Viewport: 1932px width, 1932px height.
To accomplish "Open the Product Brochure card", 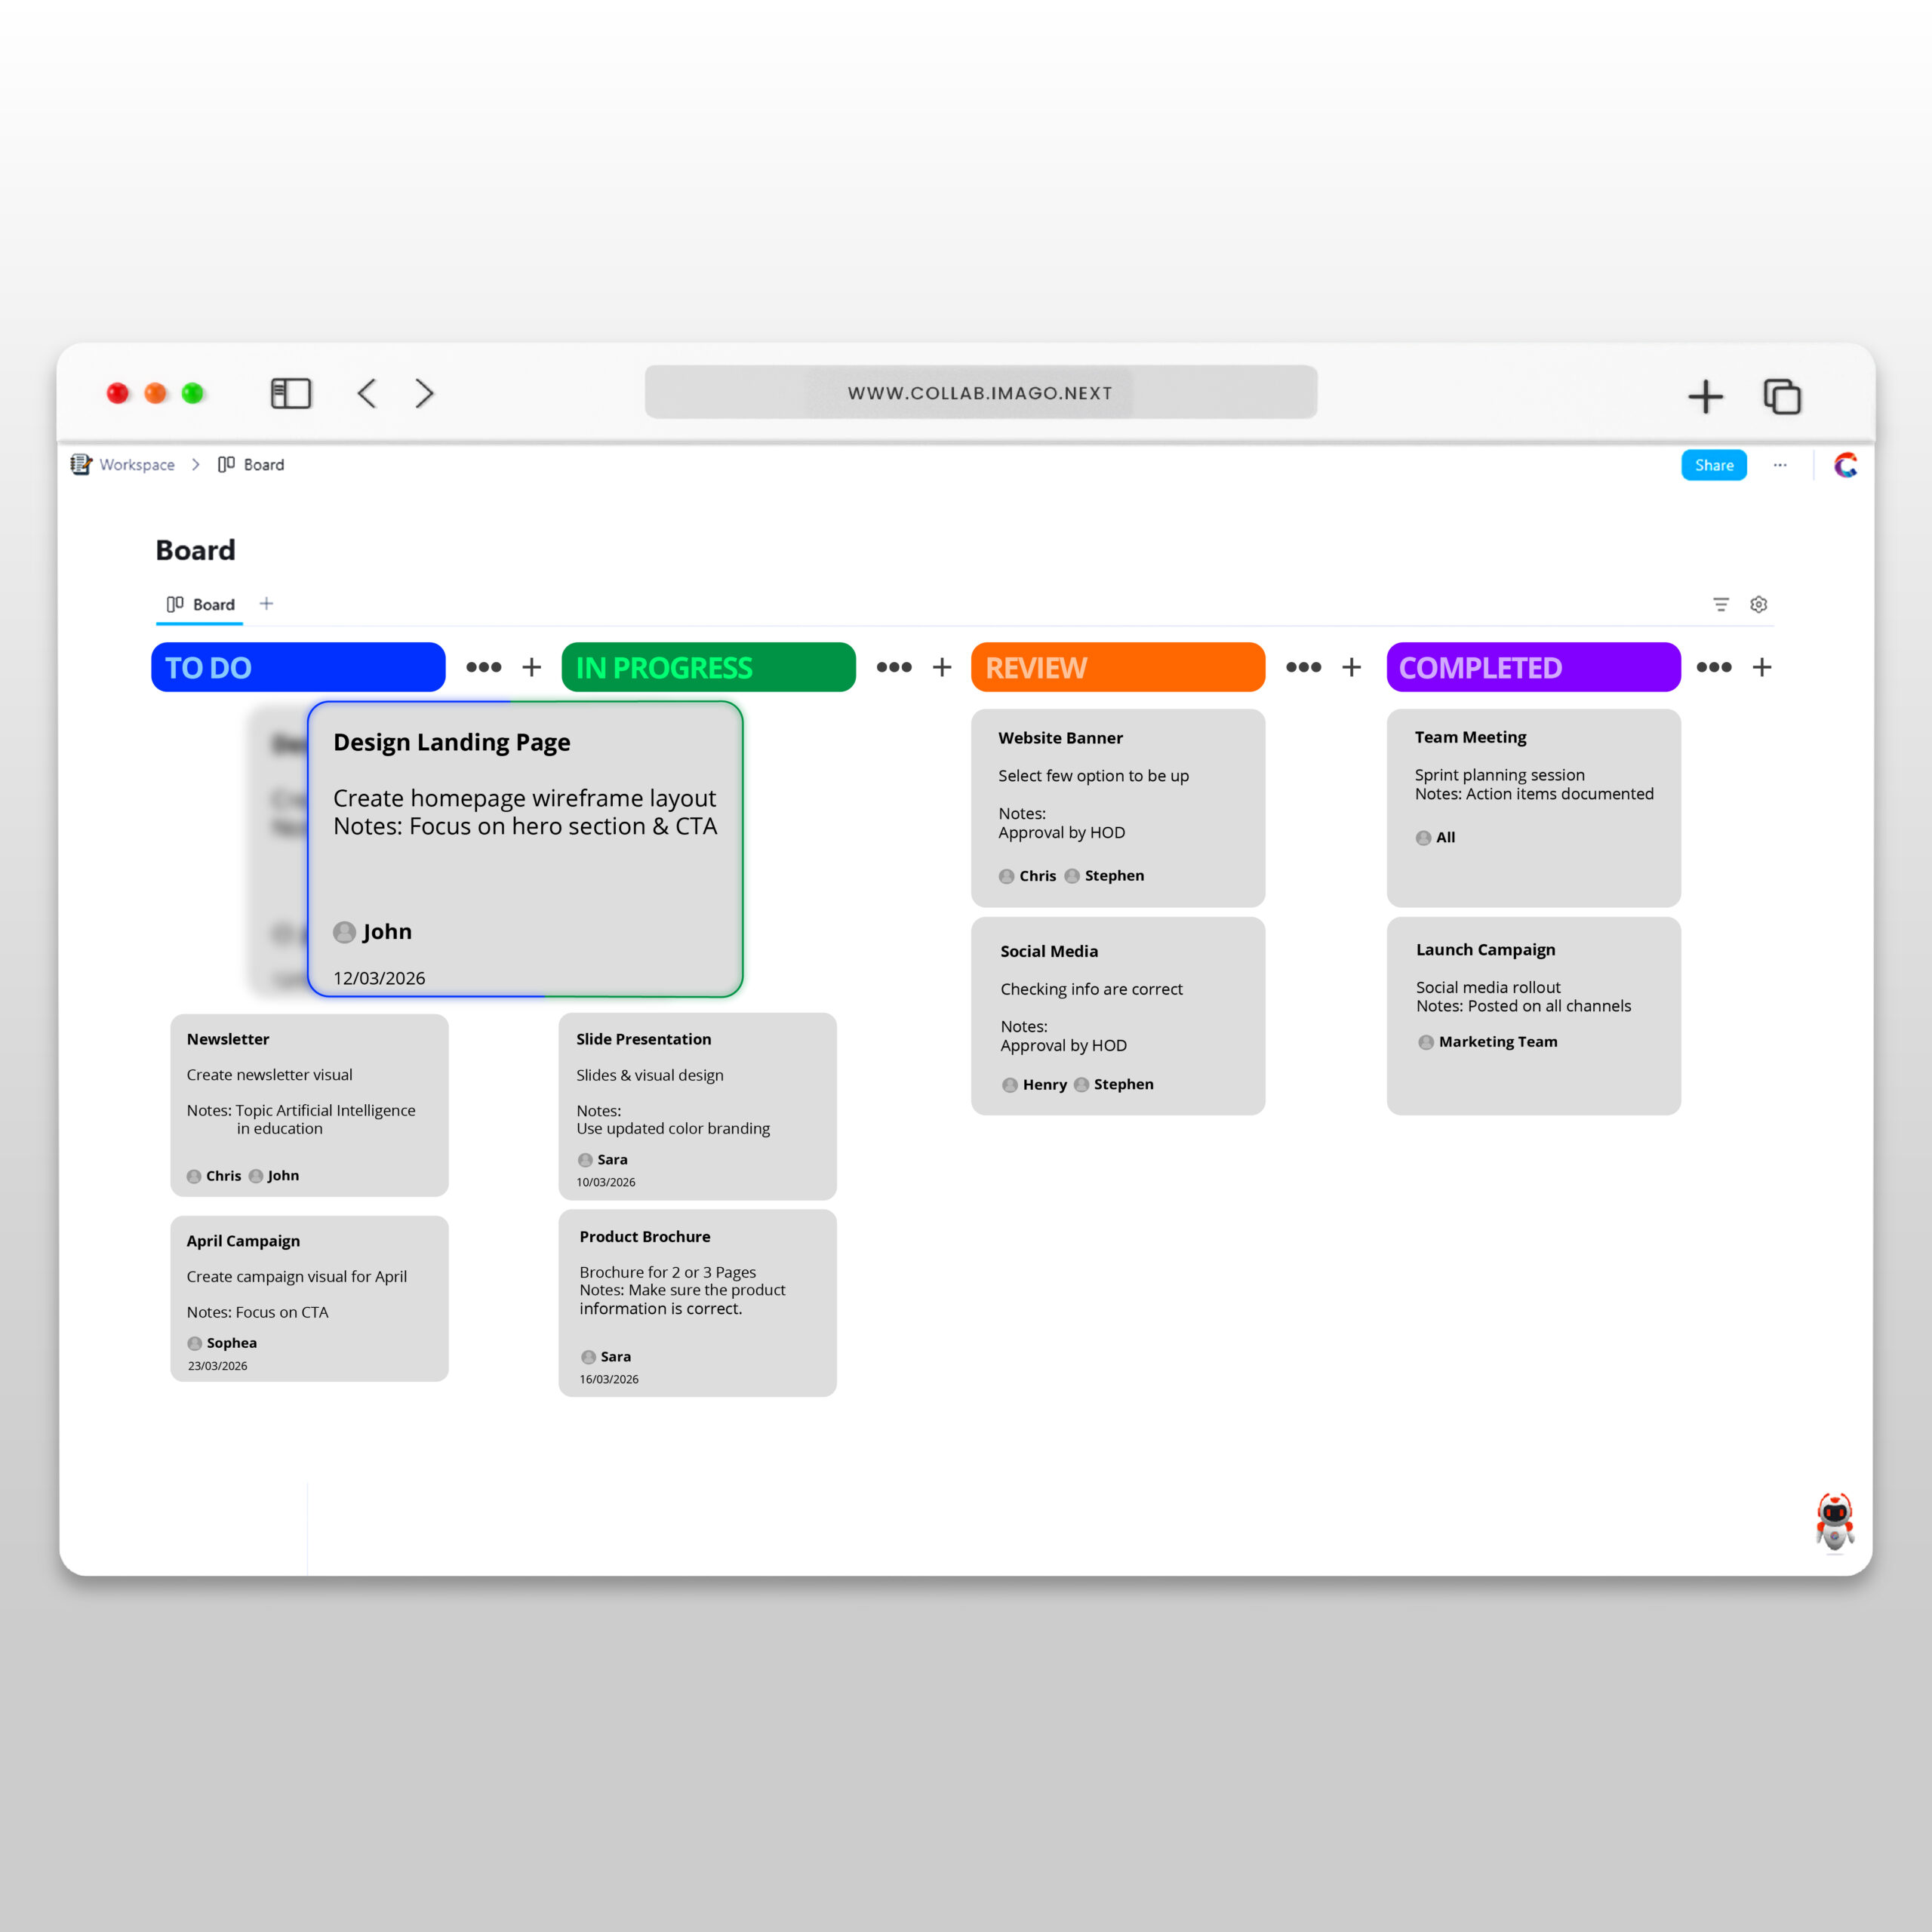I will [697, 1302].
